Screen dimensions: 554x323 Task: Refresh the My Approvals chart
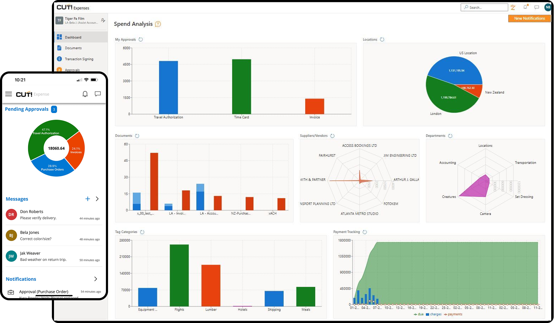(141, 39)
